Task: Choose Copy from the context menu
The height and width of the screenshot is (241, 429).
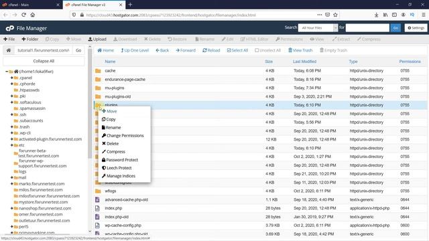Action: click(x=109, y=119)
